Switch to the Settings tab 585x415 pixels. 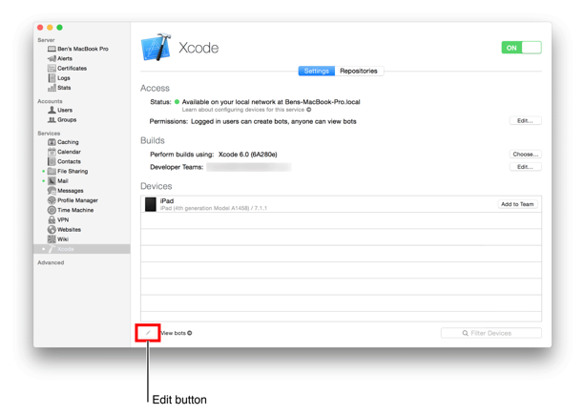tap(317, 71)
